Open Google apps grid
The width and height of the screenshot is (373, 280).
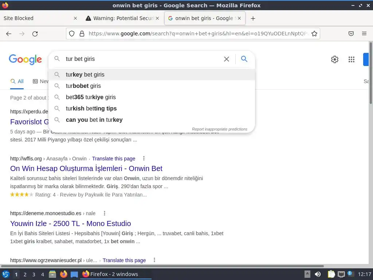pos(352,59)
